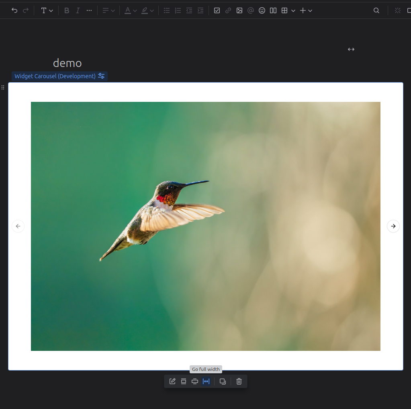Click the plus insert button
This screenshot has width=411, height=409.
click(303, 10)
